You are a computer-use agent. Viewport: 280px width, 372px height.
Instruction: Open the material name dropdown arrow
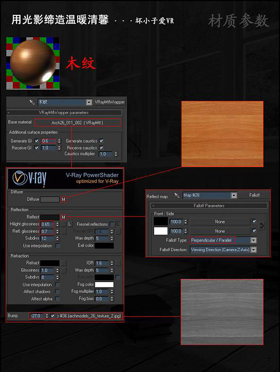tap(89, 102)
